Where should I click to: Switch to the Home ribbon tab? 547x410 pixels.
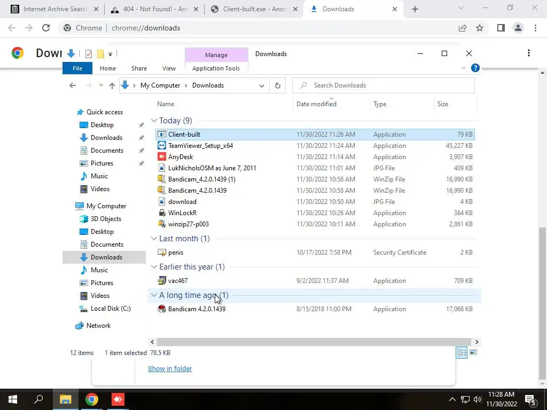pos(108,68)
